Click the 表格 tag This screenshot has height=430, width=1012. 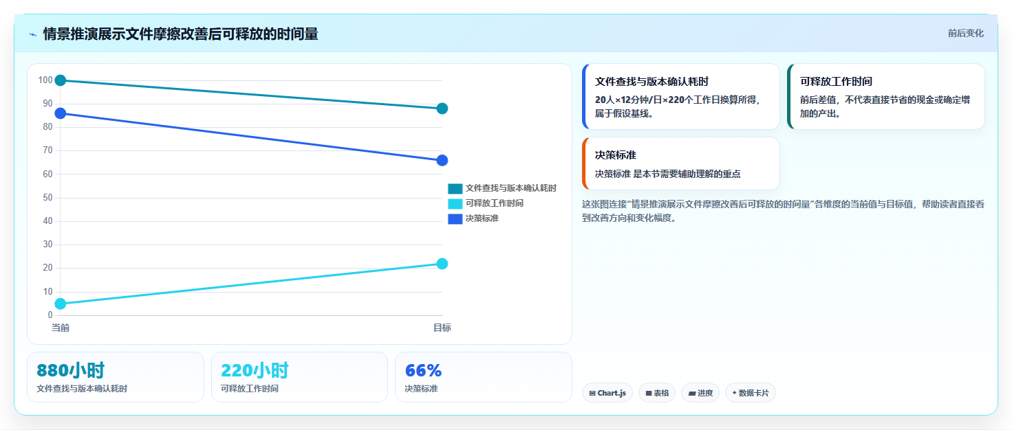pos(657,393)
